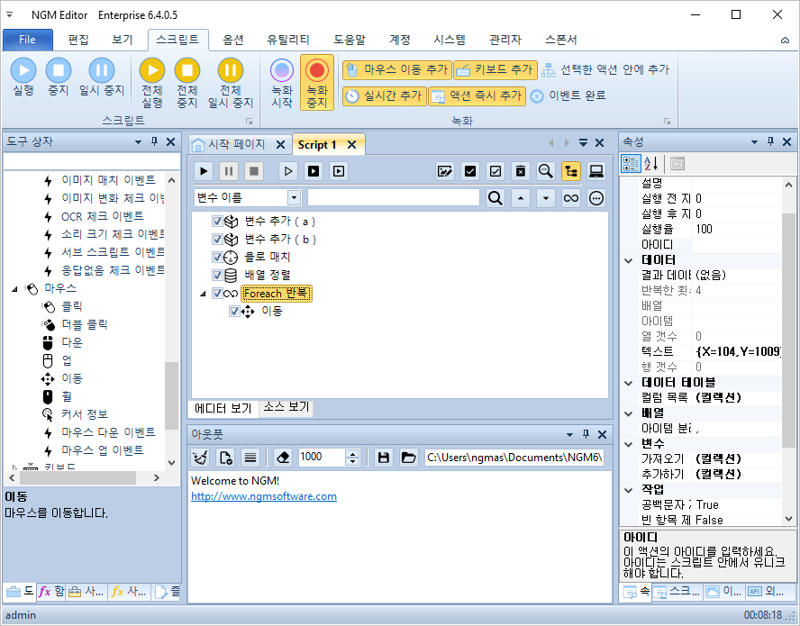The height and width of the screenshot is (626, 800).
Task: Click the search text input field
Action: 394,198
